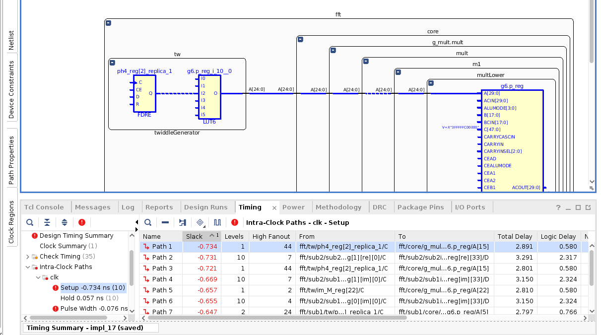The height and width of the screenshot is (335, 601).
Task: Open the Path Properties side tab
Action: click(x=11, y=160)
